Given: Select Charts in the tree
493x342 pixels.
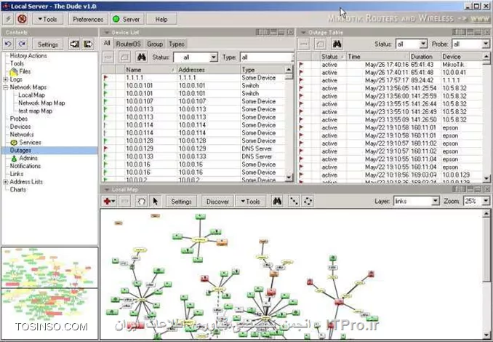Looking at the screenshot, I should pos(18,189).
